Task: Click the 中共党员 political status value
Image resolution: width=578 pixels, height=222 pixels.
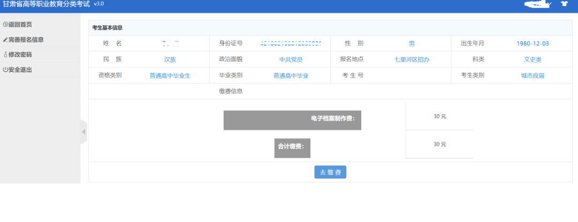Action: click(291, 60)
